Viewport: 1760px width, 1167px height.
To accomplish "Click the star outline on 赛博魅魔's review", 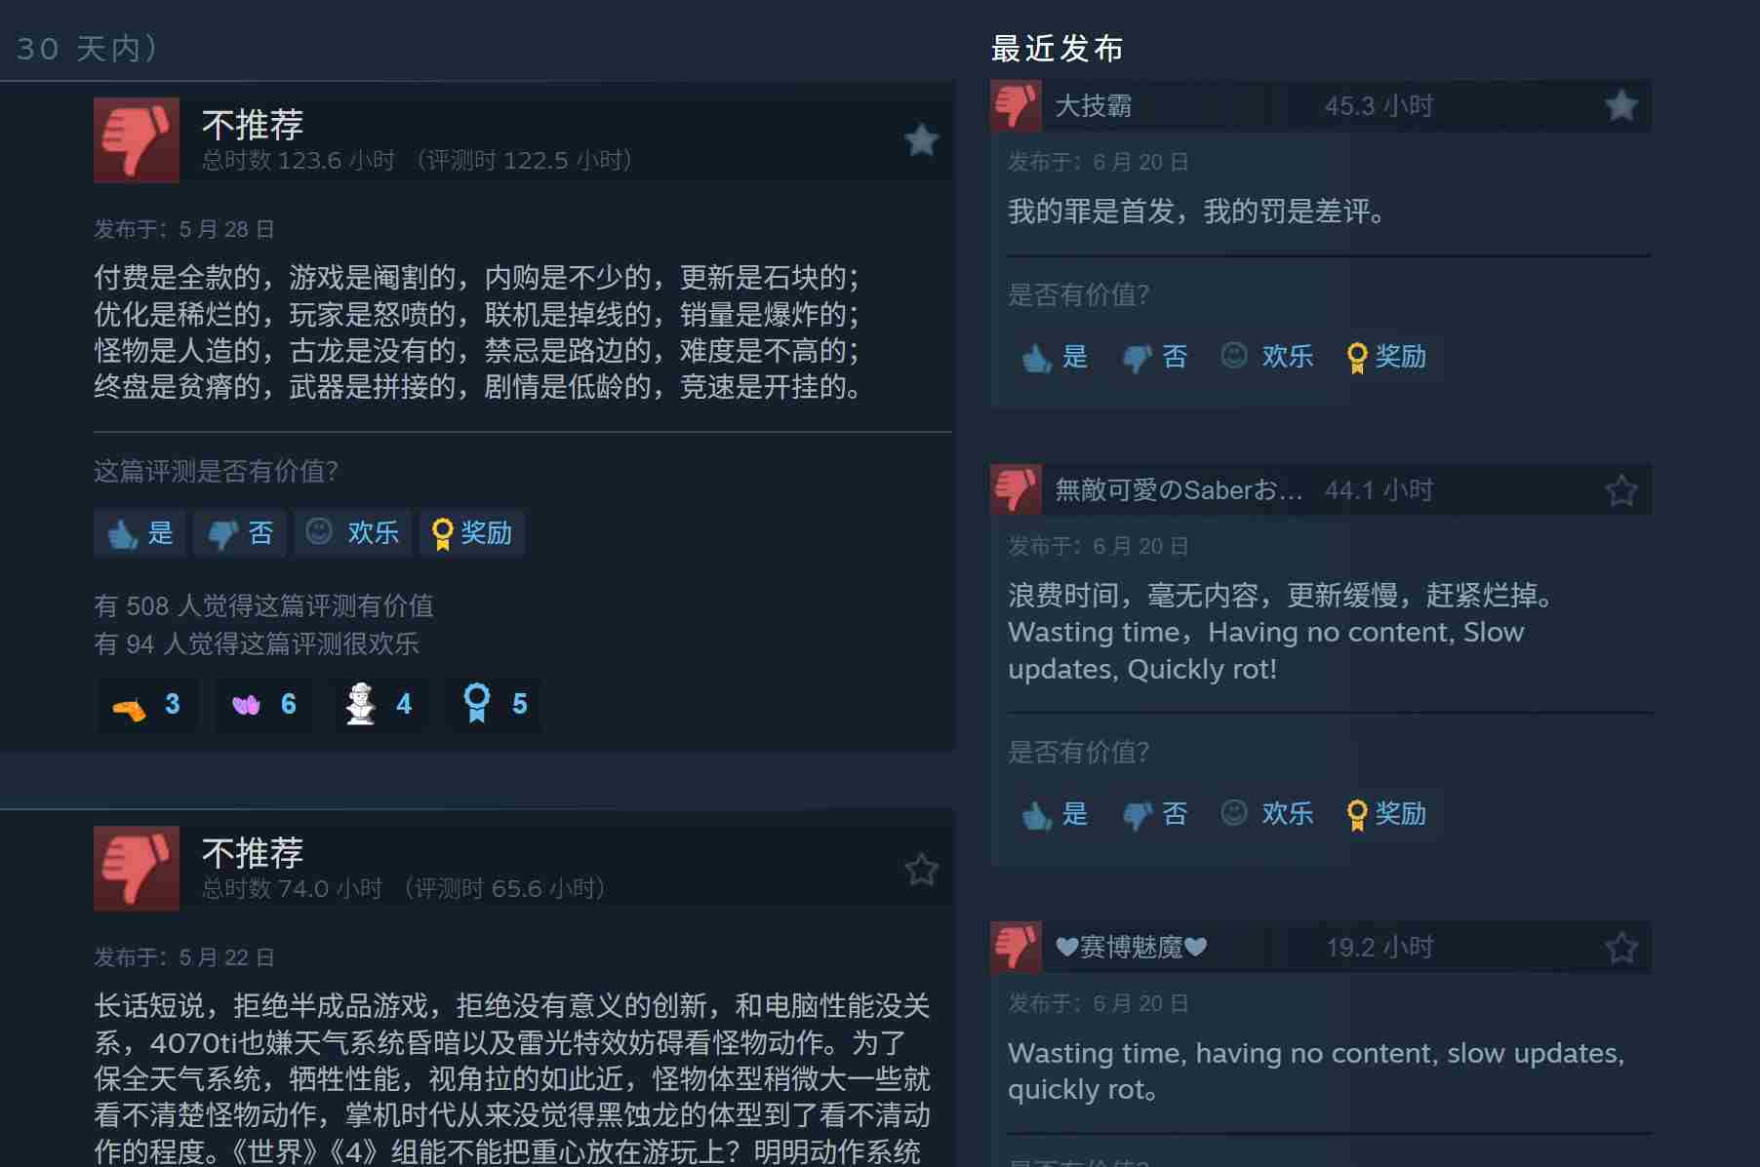I will [1621, 947].
